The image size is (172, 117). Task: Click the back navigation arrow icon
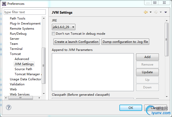(x=146, y=12)
